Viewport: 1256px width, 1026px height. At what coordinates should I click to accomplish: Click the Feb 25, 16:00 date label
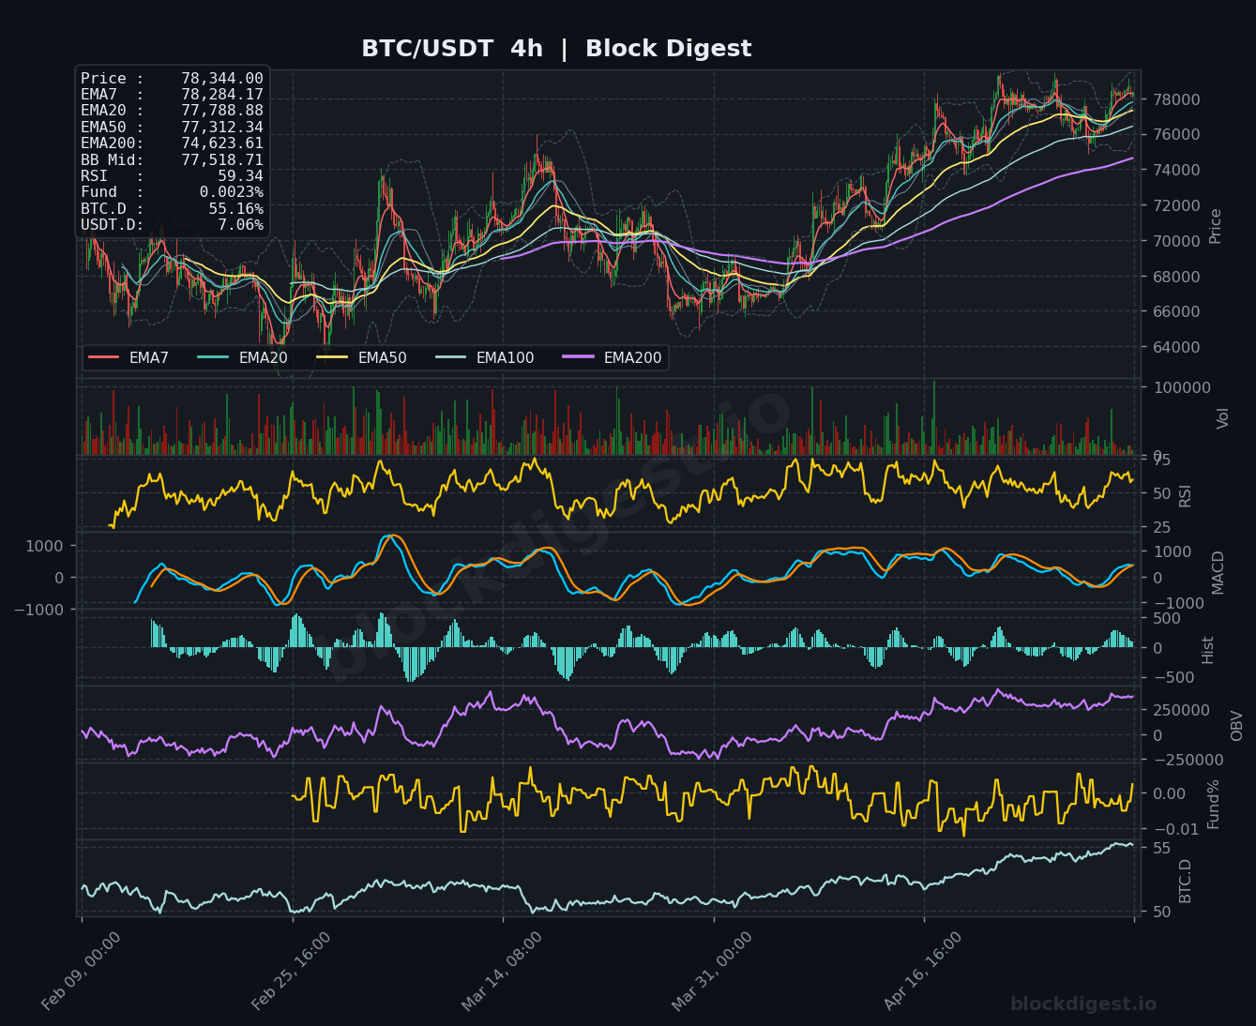[292, 972]
